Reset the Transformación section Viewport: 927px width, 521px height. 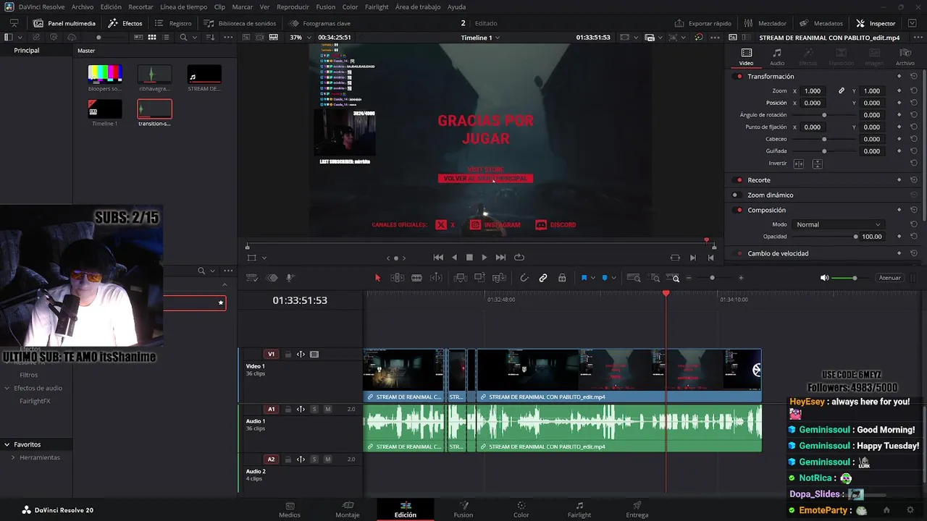coord(914,77)
